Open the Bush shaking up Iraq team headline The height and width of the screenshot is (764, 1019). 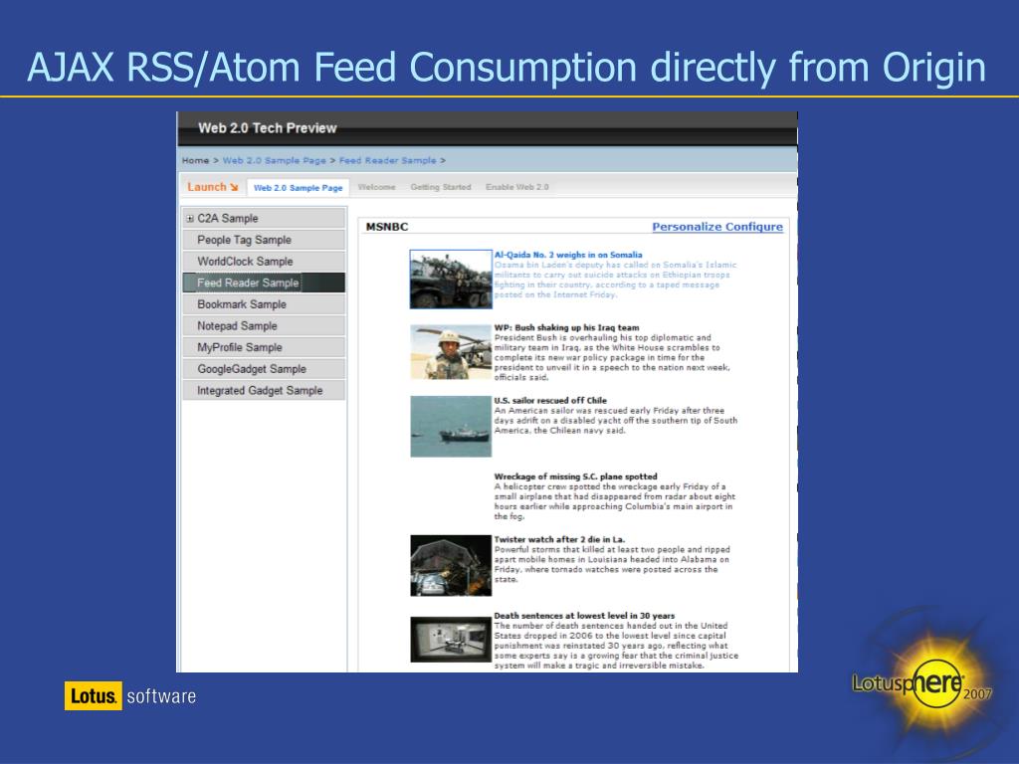566,327
